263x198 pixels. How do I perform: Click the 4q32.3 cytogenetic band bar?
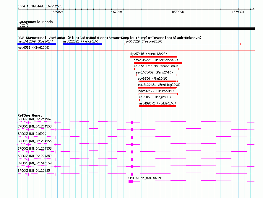pyautogui.click(x=136, y=29)
